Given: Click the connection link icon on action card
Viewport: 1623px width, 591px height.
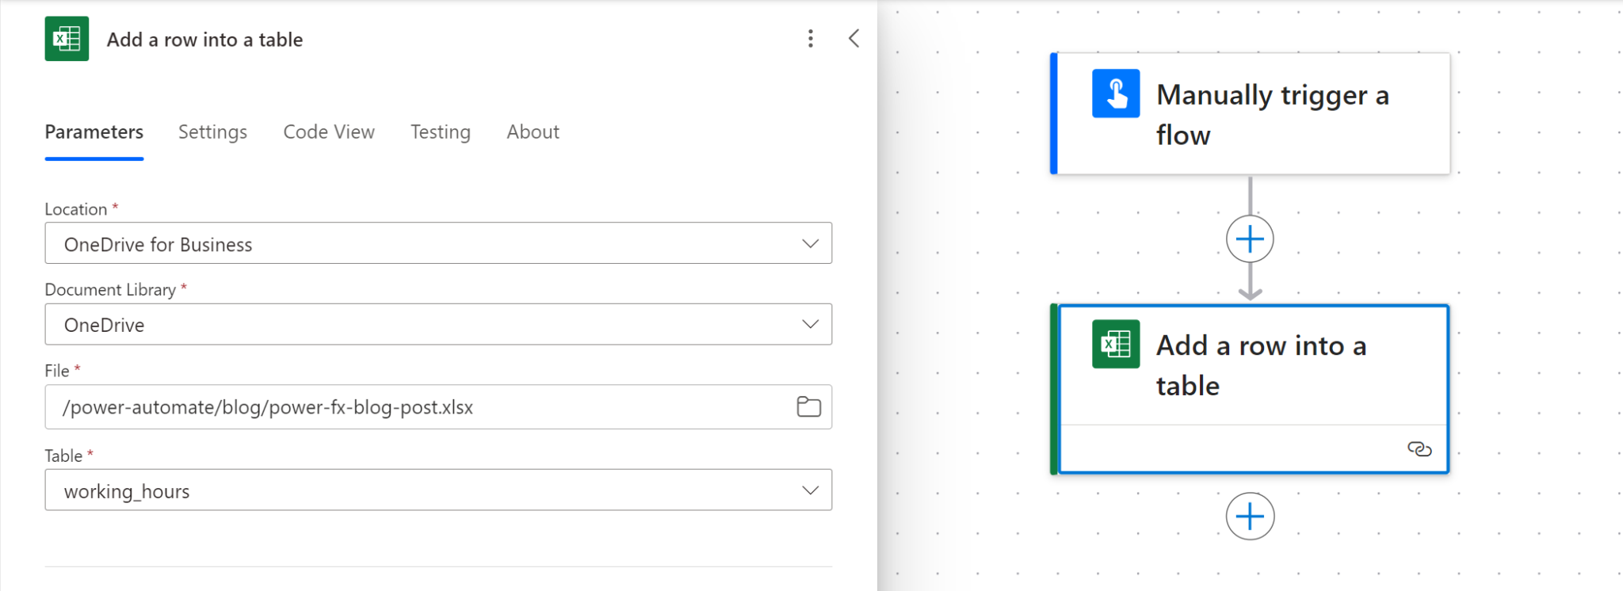Looking at the screenshot, I should click(x=1419, y=449).
